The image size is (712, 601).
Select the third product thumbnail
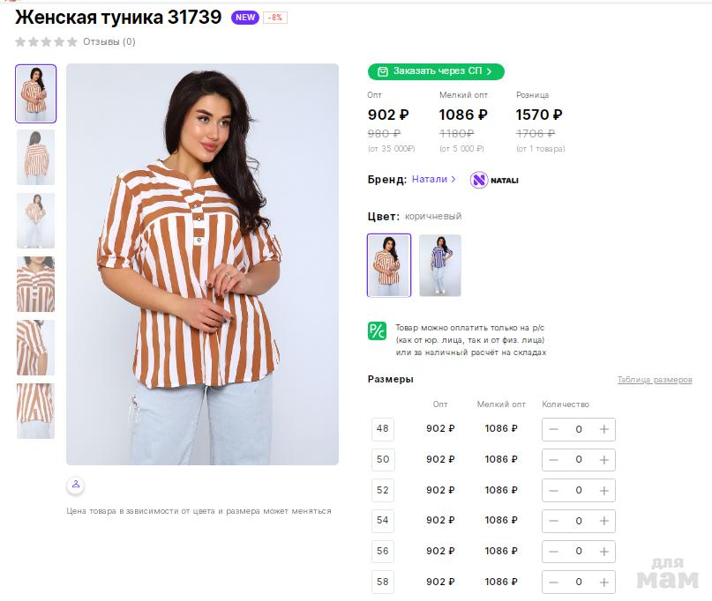coord(35,220)
